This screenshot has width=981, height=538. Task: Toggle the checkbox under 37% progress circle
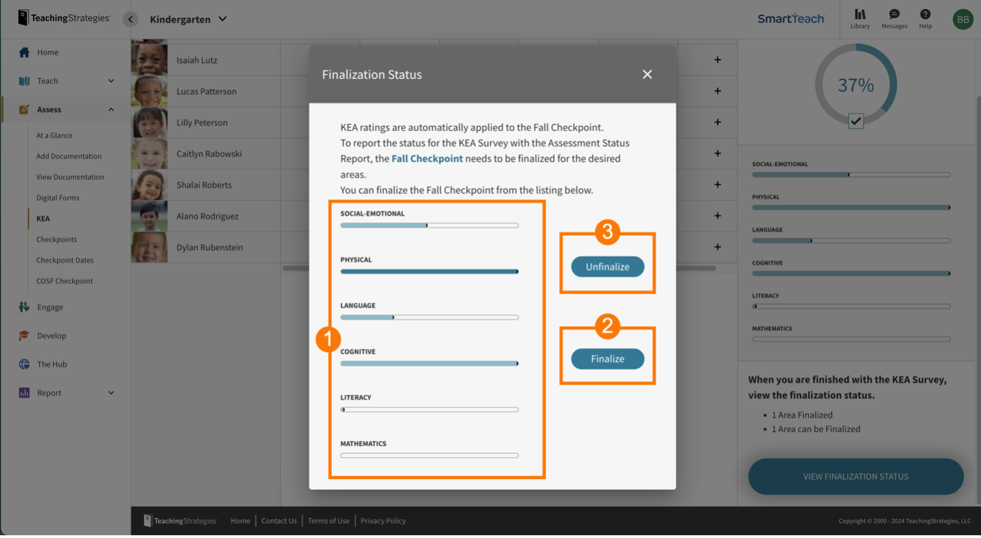855,121
